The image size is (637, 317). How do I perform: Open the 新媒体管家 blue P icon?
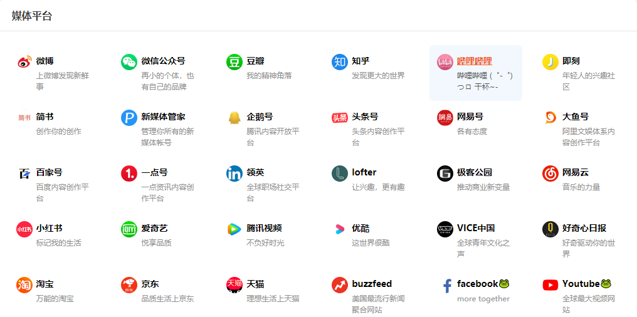tap(129, 118)
